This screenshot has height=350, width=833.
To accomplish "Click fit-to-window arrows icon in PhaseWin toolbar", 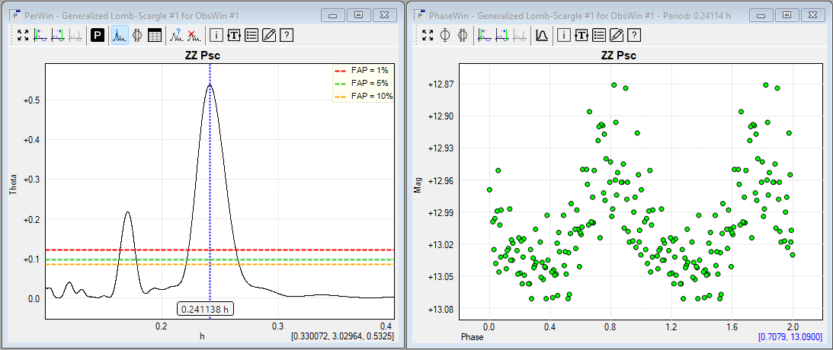I will coord(428,35).
